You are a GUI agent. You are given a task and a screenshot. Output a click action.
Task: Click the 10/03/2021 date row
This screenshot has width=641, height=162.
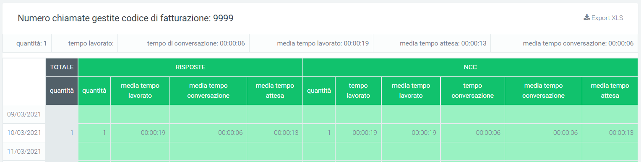24,133
